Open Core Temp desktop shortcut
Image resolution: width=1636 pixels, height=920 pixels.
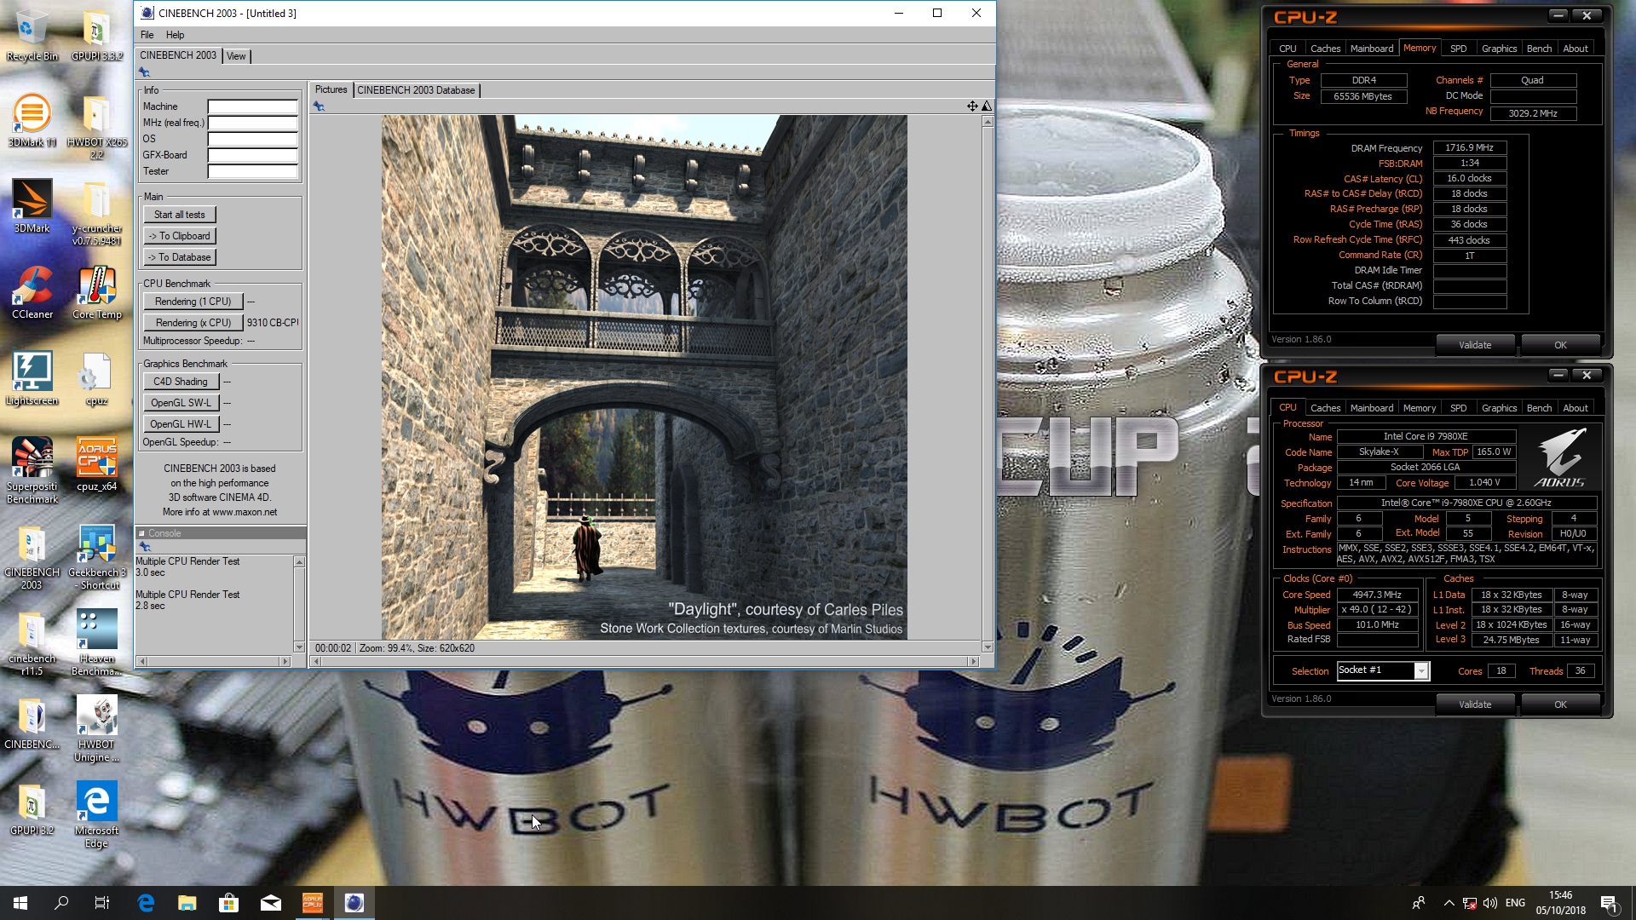(96, 292)
